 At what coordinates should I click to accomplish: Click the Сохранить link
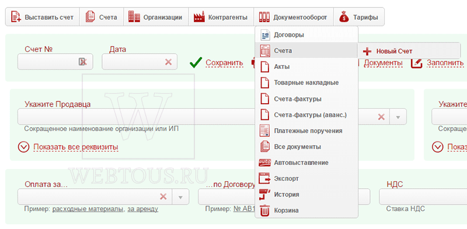(x=224, y=63)
